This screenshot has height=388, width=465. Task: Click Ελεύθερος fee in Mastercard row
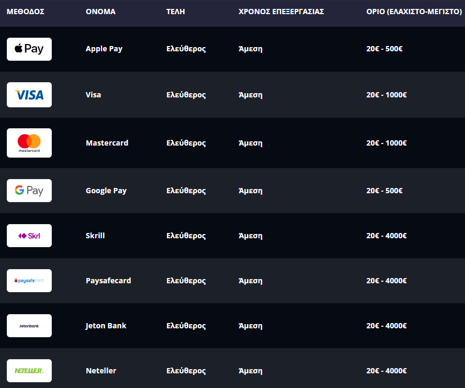pyautogui.click(x=186, y=143)
